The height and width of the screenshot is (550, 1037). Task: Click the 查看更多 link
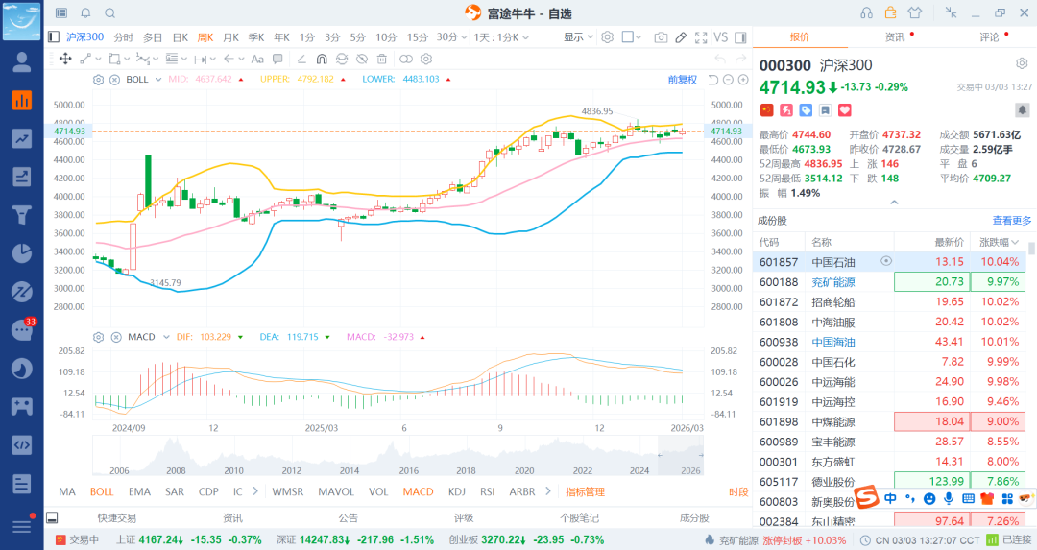pyautogui.click(x=1011, y=220)
